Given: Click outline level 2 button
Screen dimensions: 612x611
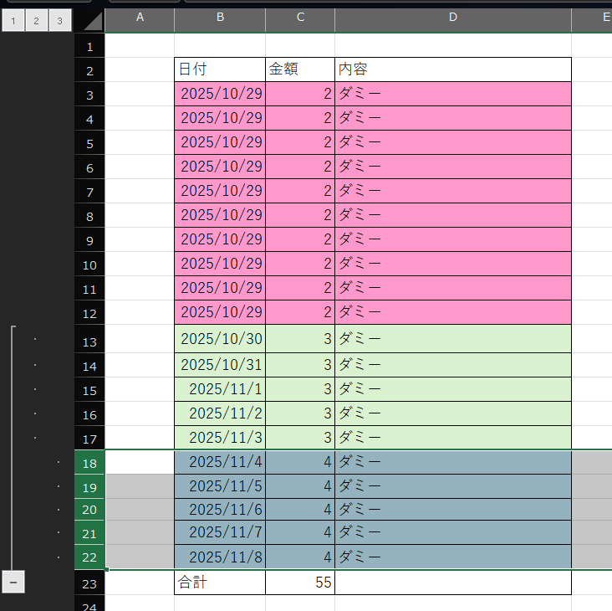Looking at the screenshot, I should point(36,21).
